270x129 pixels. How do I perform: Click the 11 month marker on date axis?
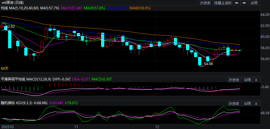pyautogui.click(x=77, y=127)
